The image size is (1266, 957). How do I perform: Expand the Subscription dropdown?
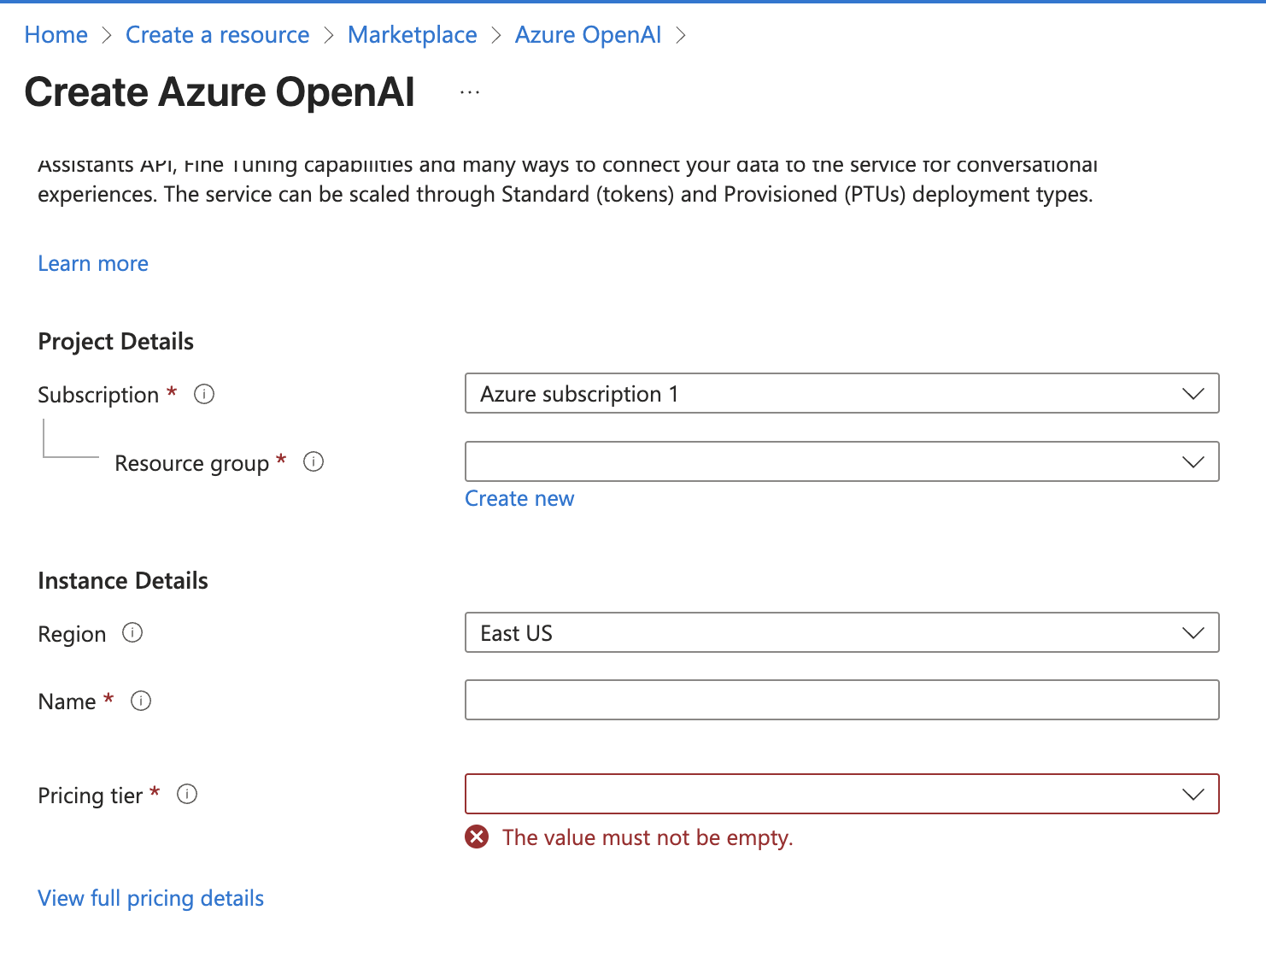click(1193, 393)
